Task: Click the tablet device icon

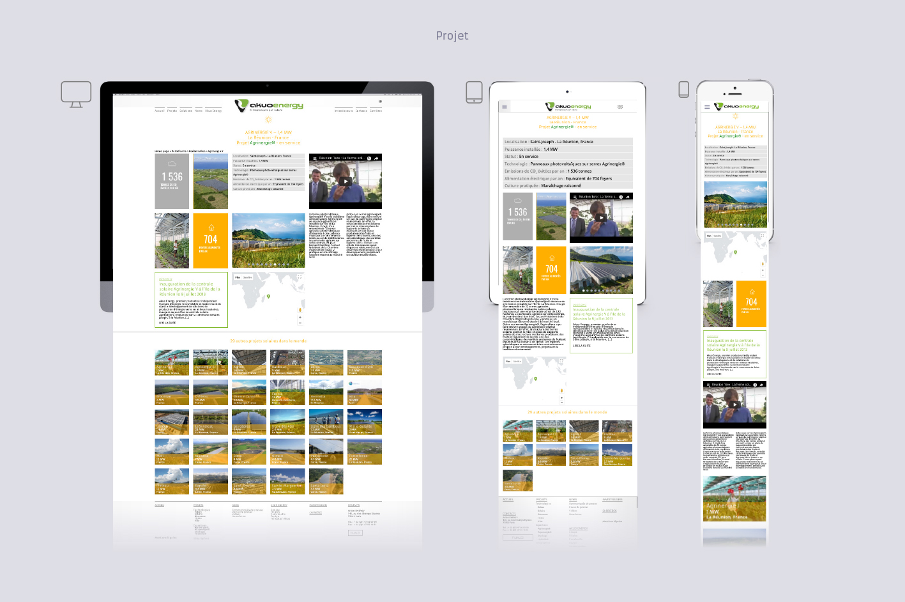Action: pyautogui.click(x=475, y=92)
